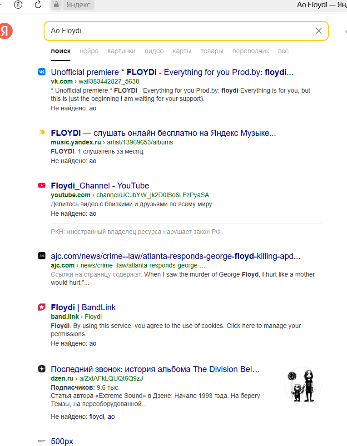Open Floydi | BandLink result

coord(83,307)
